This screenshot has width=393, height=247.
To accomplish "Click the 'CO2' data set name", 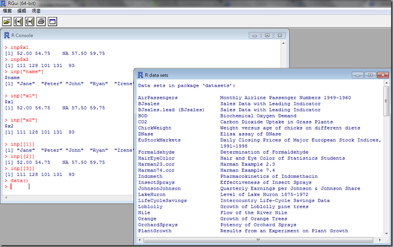I will pos(142,122).
